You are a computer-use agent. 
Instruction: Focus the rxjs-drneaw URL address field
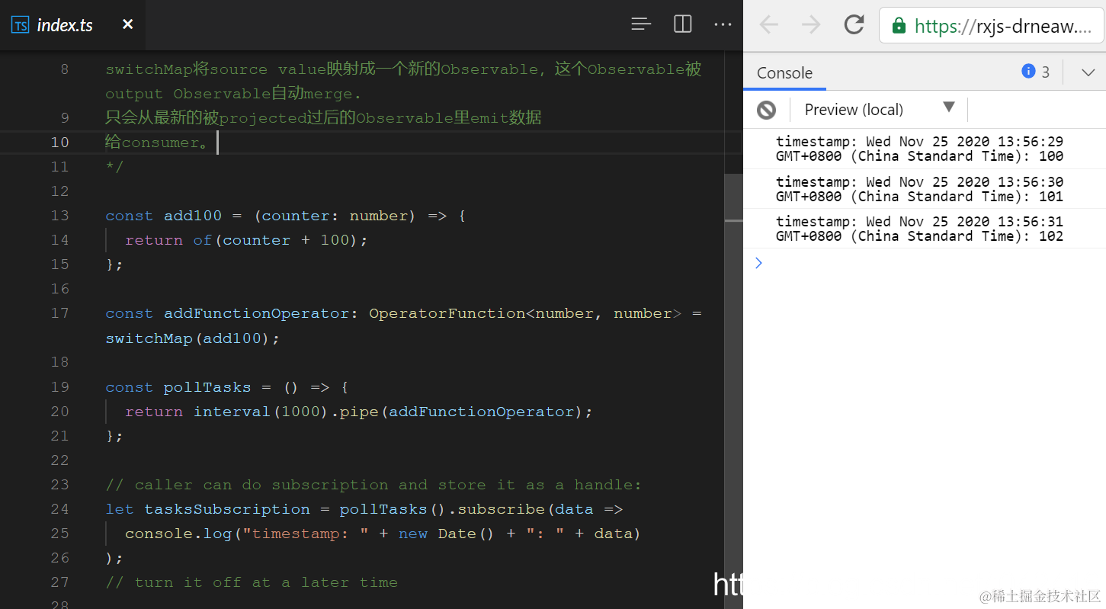(992, 25)
